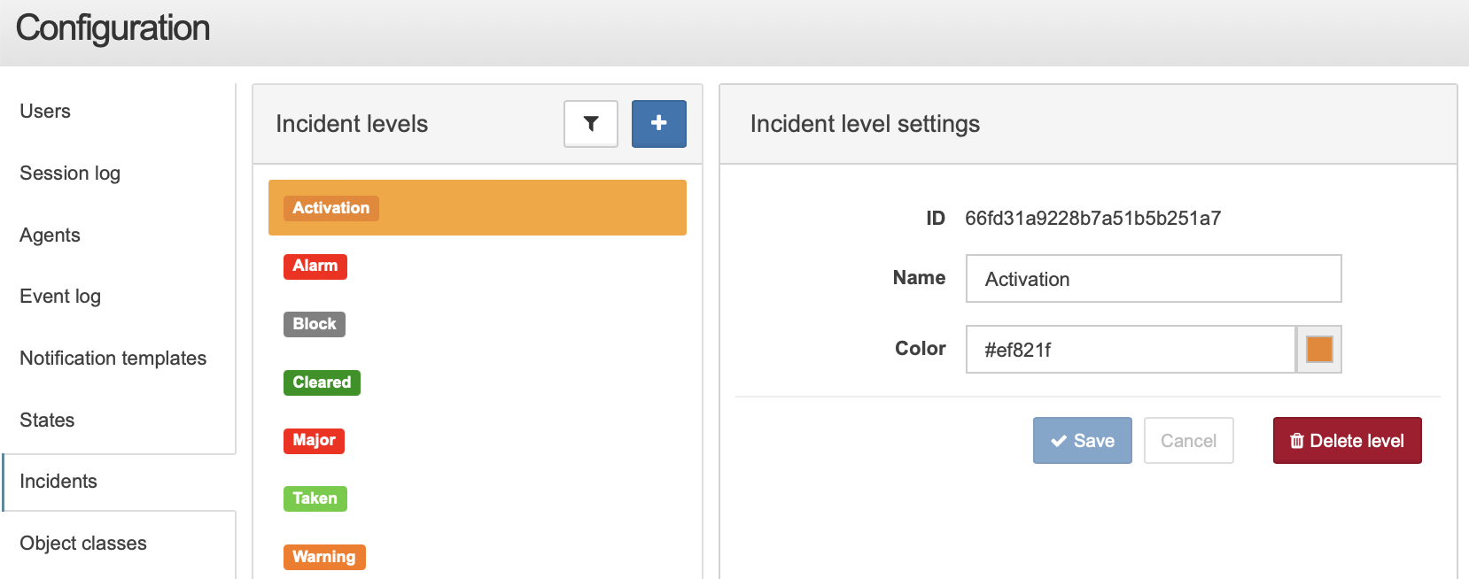Click the orange color swatch preview
The image size is (1469, 579).
coord(1319,349)
